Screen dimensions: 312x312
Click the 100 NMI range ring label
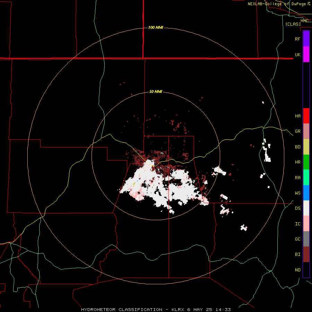pos(156,27)
